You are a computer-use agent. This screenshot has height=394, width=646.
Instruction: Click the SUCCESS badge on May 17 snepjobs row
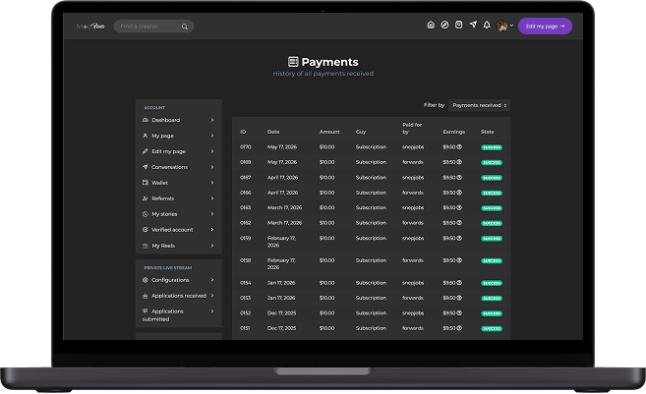coord(492,147)
